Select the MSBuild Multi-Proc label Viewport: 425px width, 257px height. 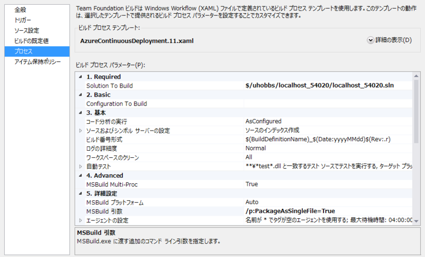pos(112,184)
